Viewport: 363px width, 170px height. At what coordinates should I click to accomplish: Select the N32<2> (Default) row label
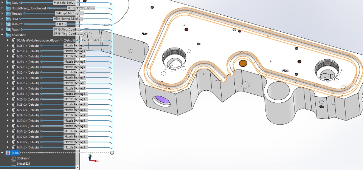tap(28, 137)
